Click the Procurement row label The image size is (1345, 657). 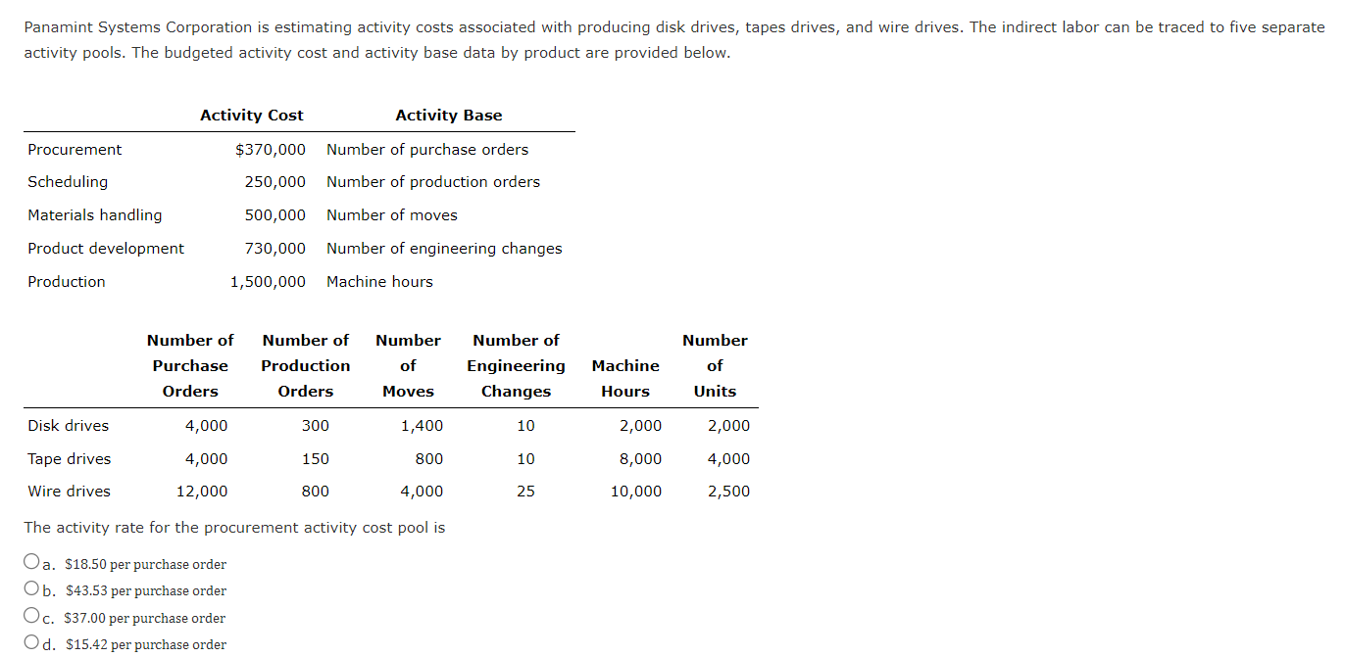coord(75,150)
